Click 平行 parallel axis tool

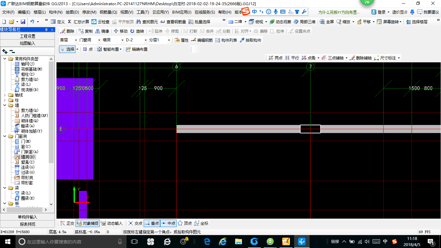pyautogui.click(x=292, y=58)
